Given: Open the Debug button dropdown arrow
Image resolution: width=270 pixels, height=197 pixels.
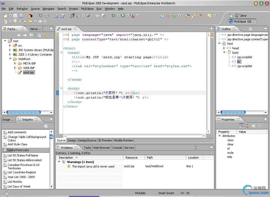Looking at the screenshot, I should tap(118, 16).
